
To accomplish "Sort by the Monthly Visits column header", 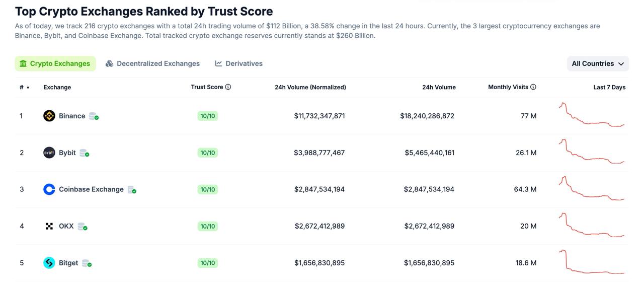I will pyautogui.click(x=508, y=87).
